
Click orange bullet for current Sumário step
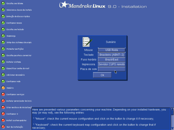pyautogui.click(x=3, y=88)
